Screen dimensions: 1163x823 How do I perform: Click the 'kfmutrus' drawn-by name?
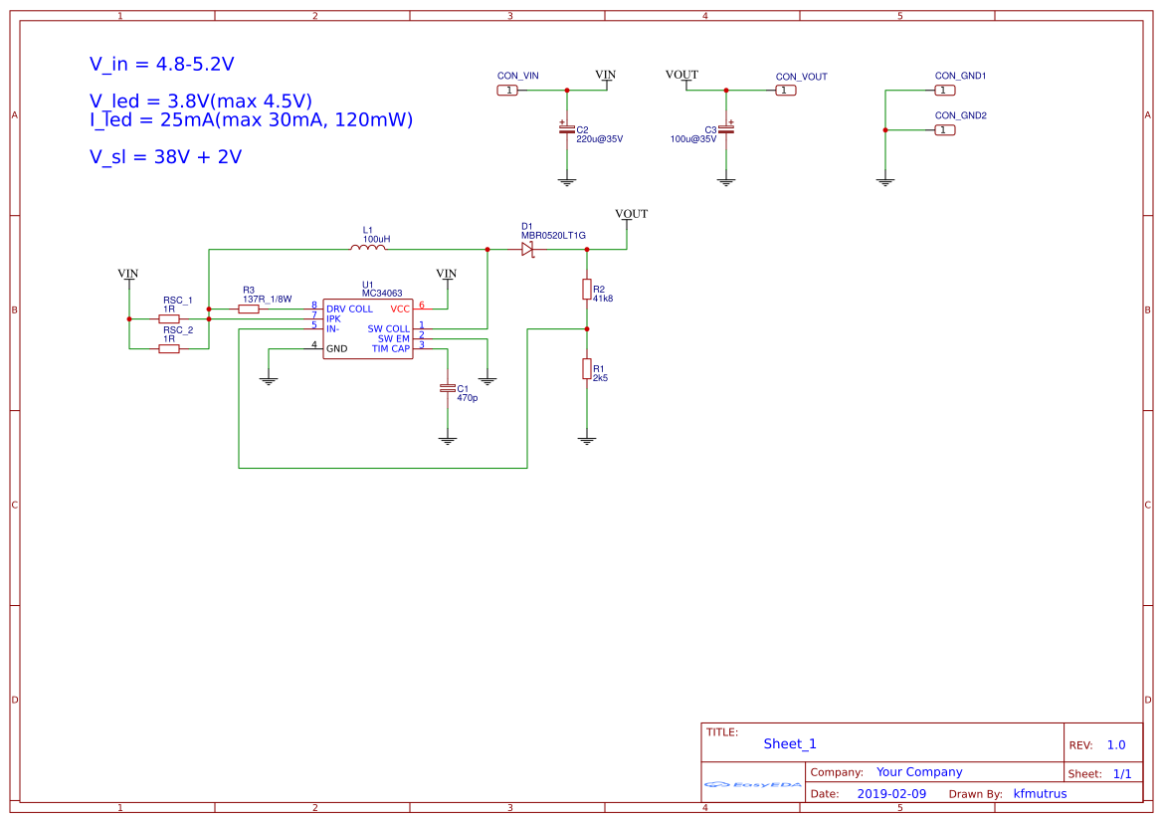tap(1040, 794)
